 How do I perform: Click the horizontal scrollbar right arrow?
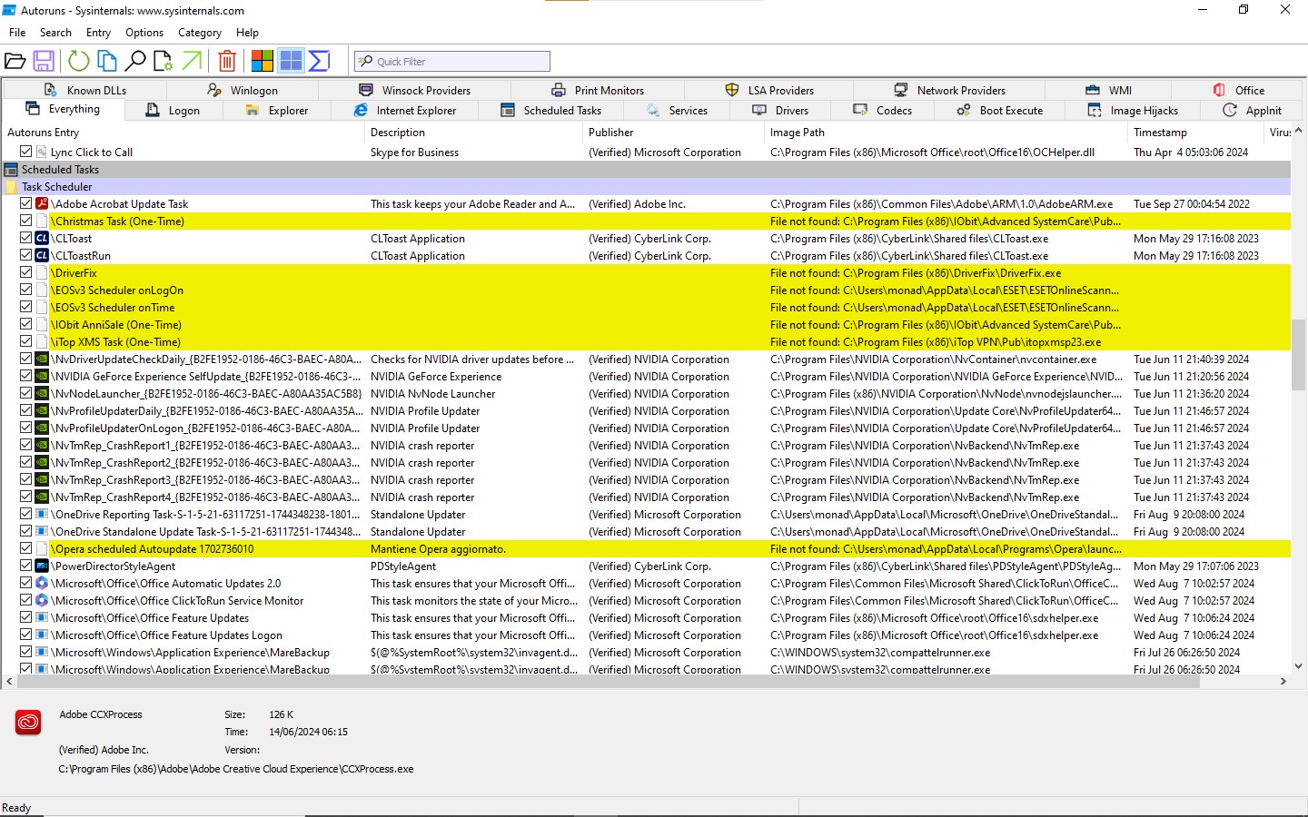[x=1283, y=681]
